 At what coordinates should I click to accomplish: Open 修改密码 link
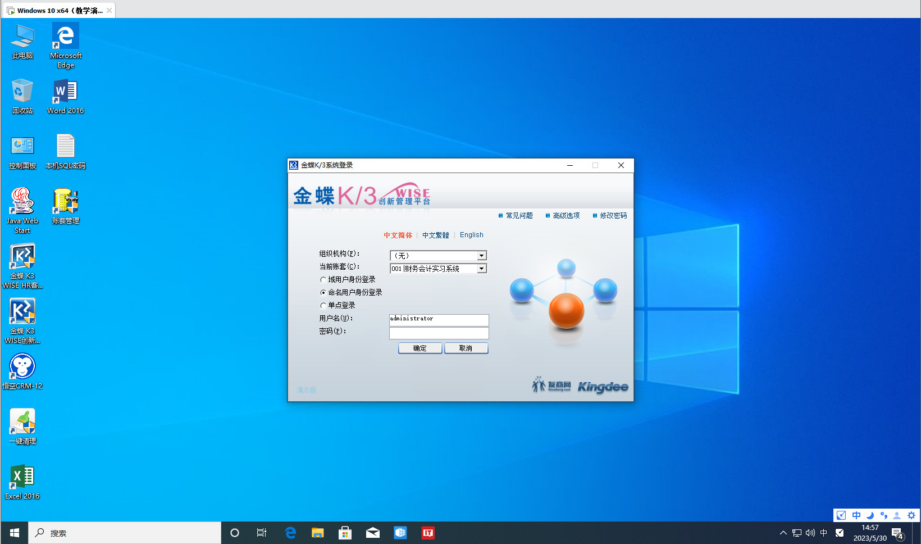point(613,215)
